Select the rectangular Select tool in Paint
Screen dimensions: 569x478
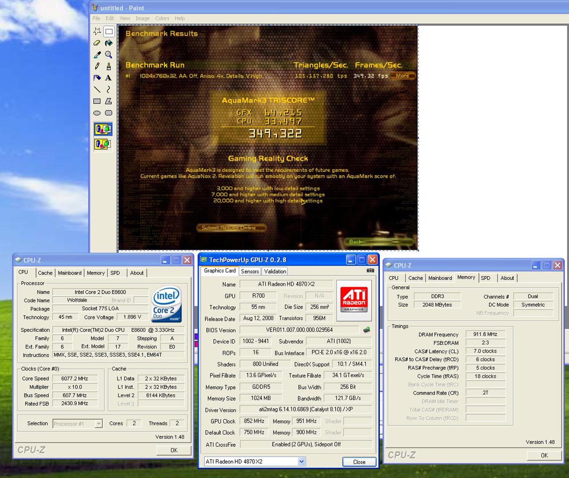108,32
